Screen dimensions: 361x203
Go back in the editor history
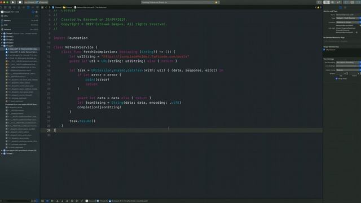pos(46,7)
